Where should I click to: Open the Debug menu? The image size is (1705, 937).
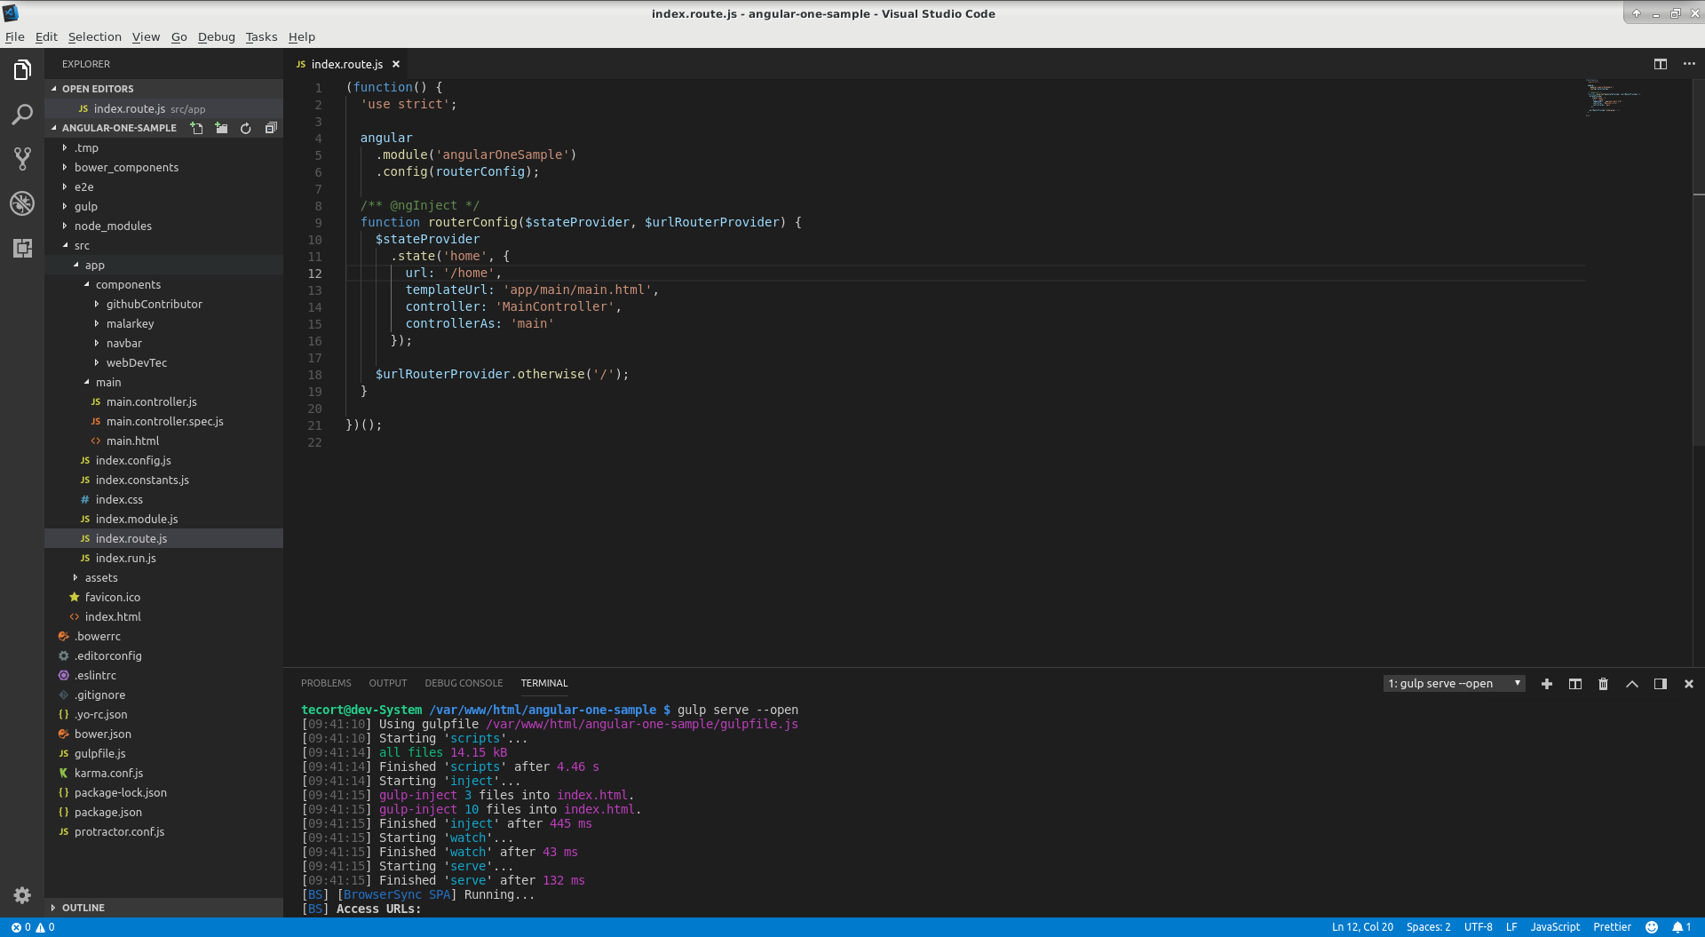click(216, 36)
